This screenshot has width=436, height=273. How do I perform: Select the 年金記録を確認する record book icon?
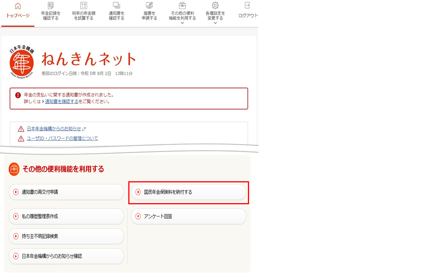50,6
